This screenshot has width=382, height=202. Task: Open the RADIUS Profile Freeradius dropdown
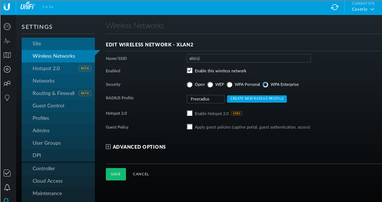tap(205, 99)
